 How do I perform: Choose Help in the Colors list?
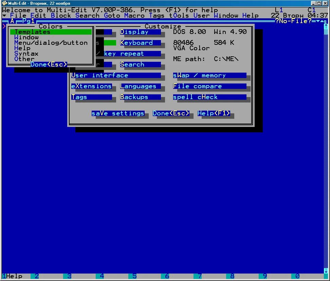[22, 48]
